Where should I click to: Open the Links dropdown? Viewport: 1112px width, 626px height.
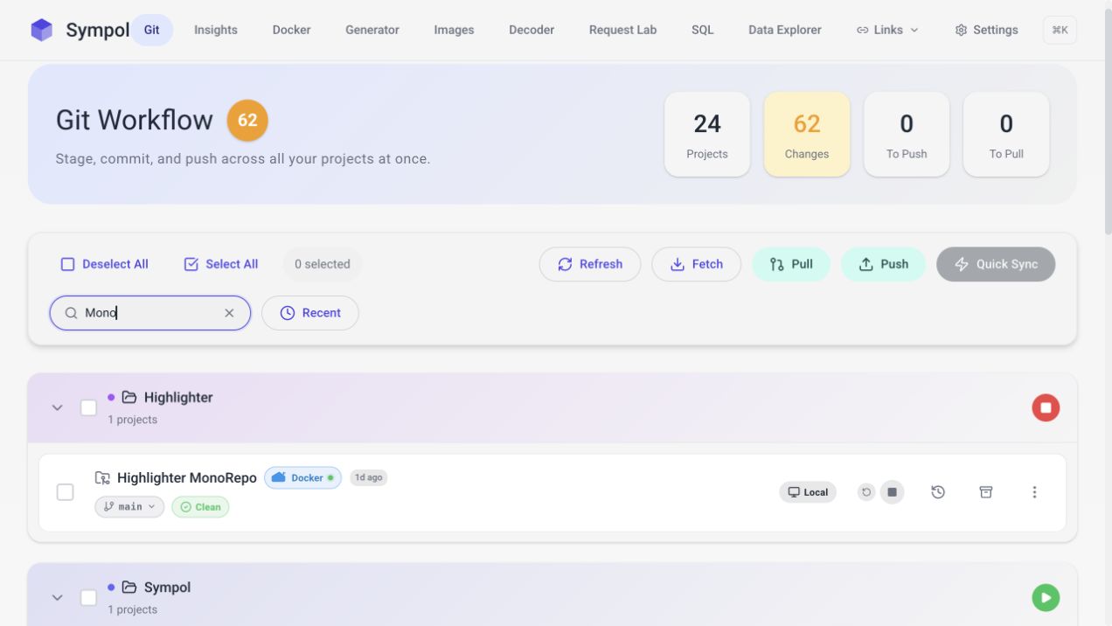coord(887,30)
